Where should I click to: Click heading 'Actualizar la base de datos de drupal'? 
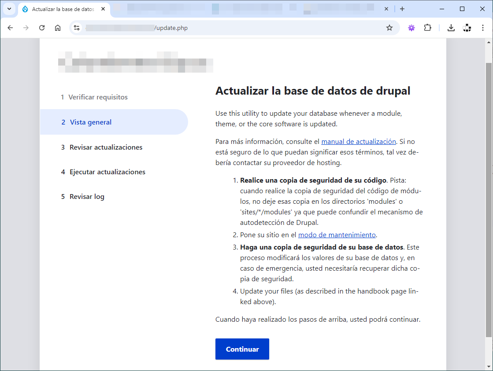312,91
